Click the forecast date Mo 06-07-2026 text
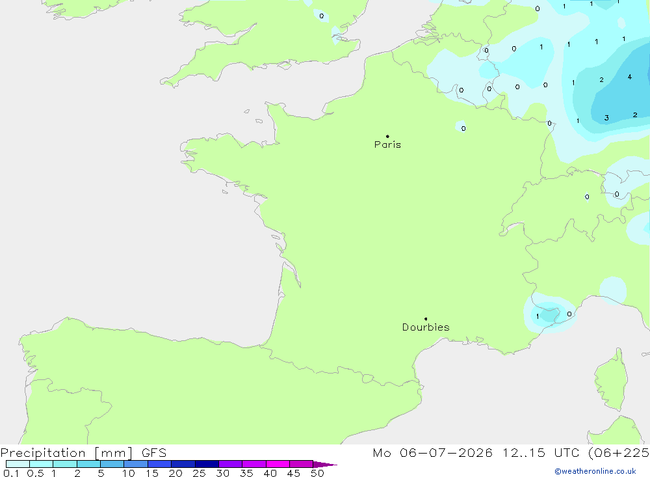 pos(433,452)
